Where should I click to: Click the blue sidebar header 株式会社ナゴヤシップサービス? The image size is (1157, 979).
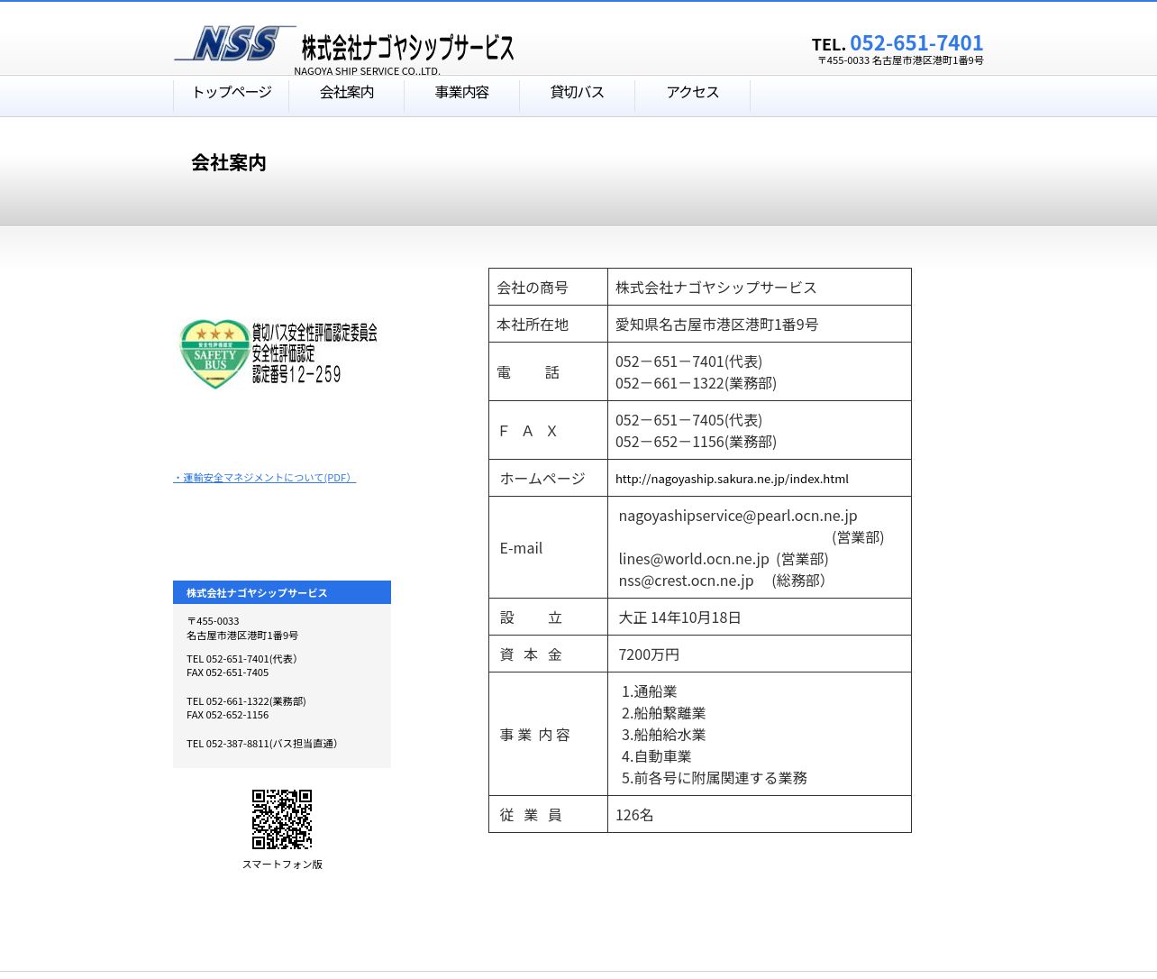point(282,592)
